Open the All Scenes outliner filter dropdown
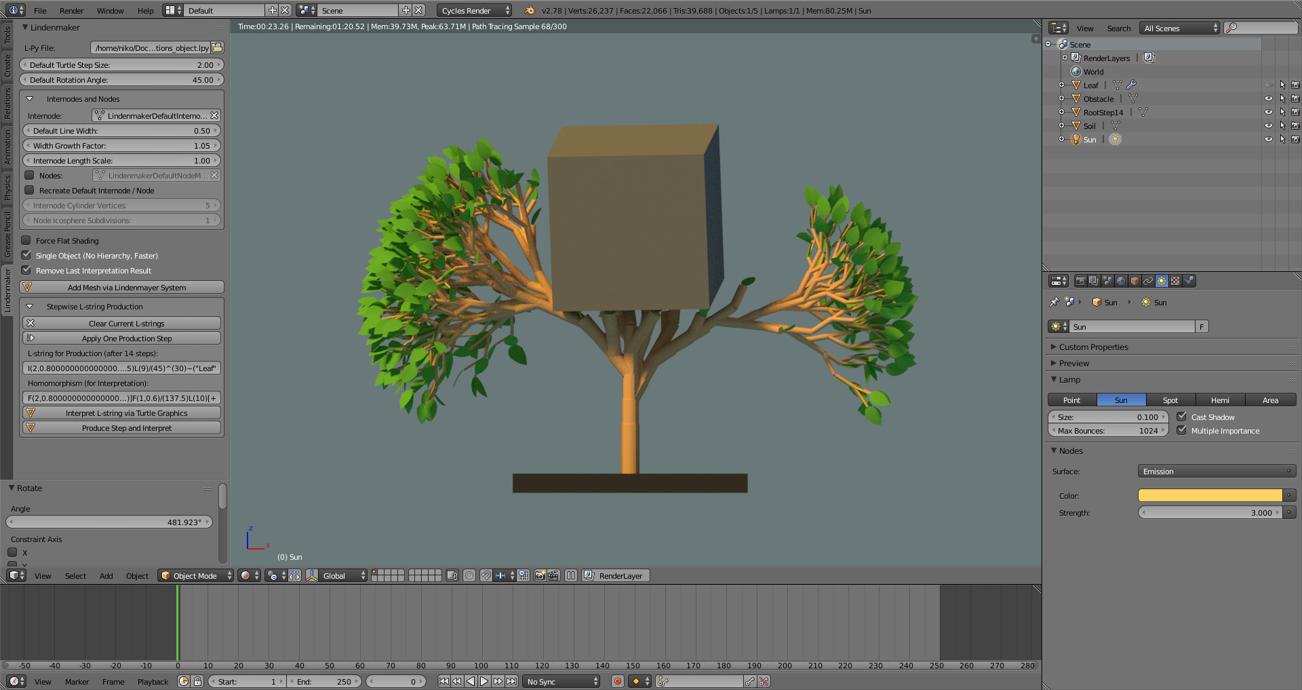The image size is (1302, 690). tap(1179, 28)
